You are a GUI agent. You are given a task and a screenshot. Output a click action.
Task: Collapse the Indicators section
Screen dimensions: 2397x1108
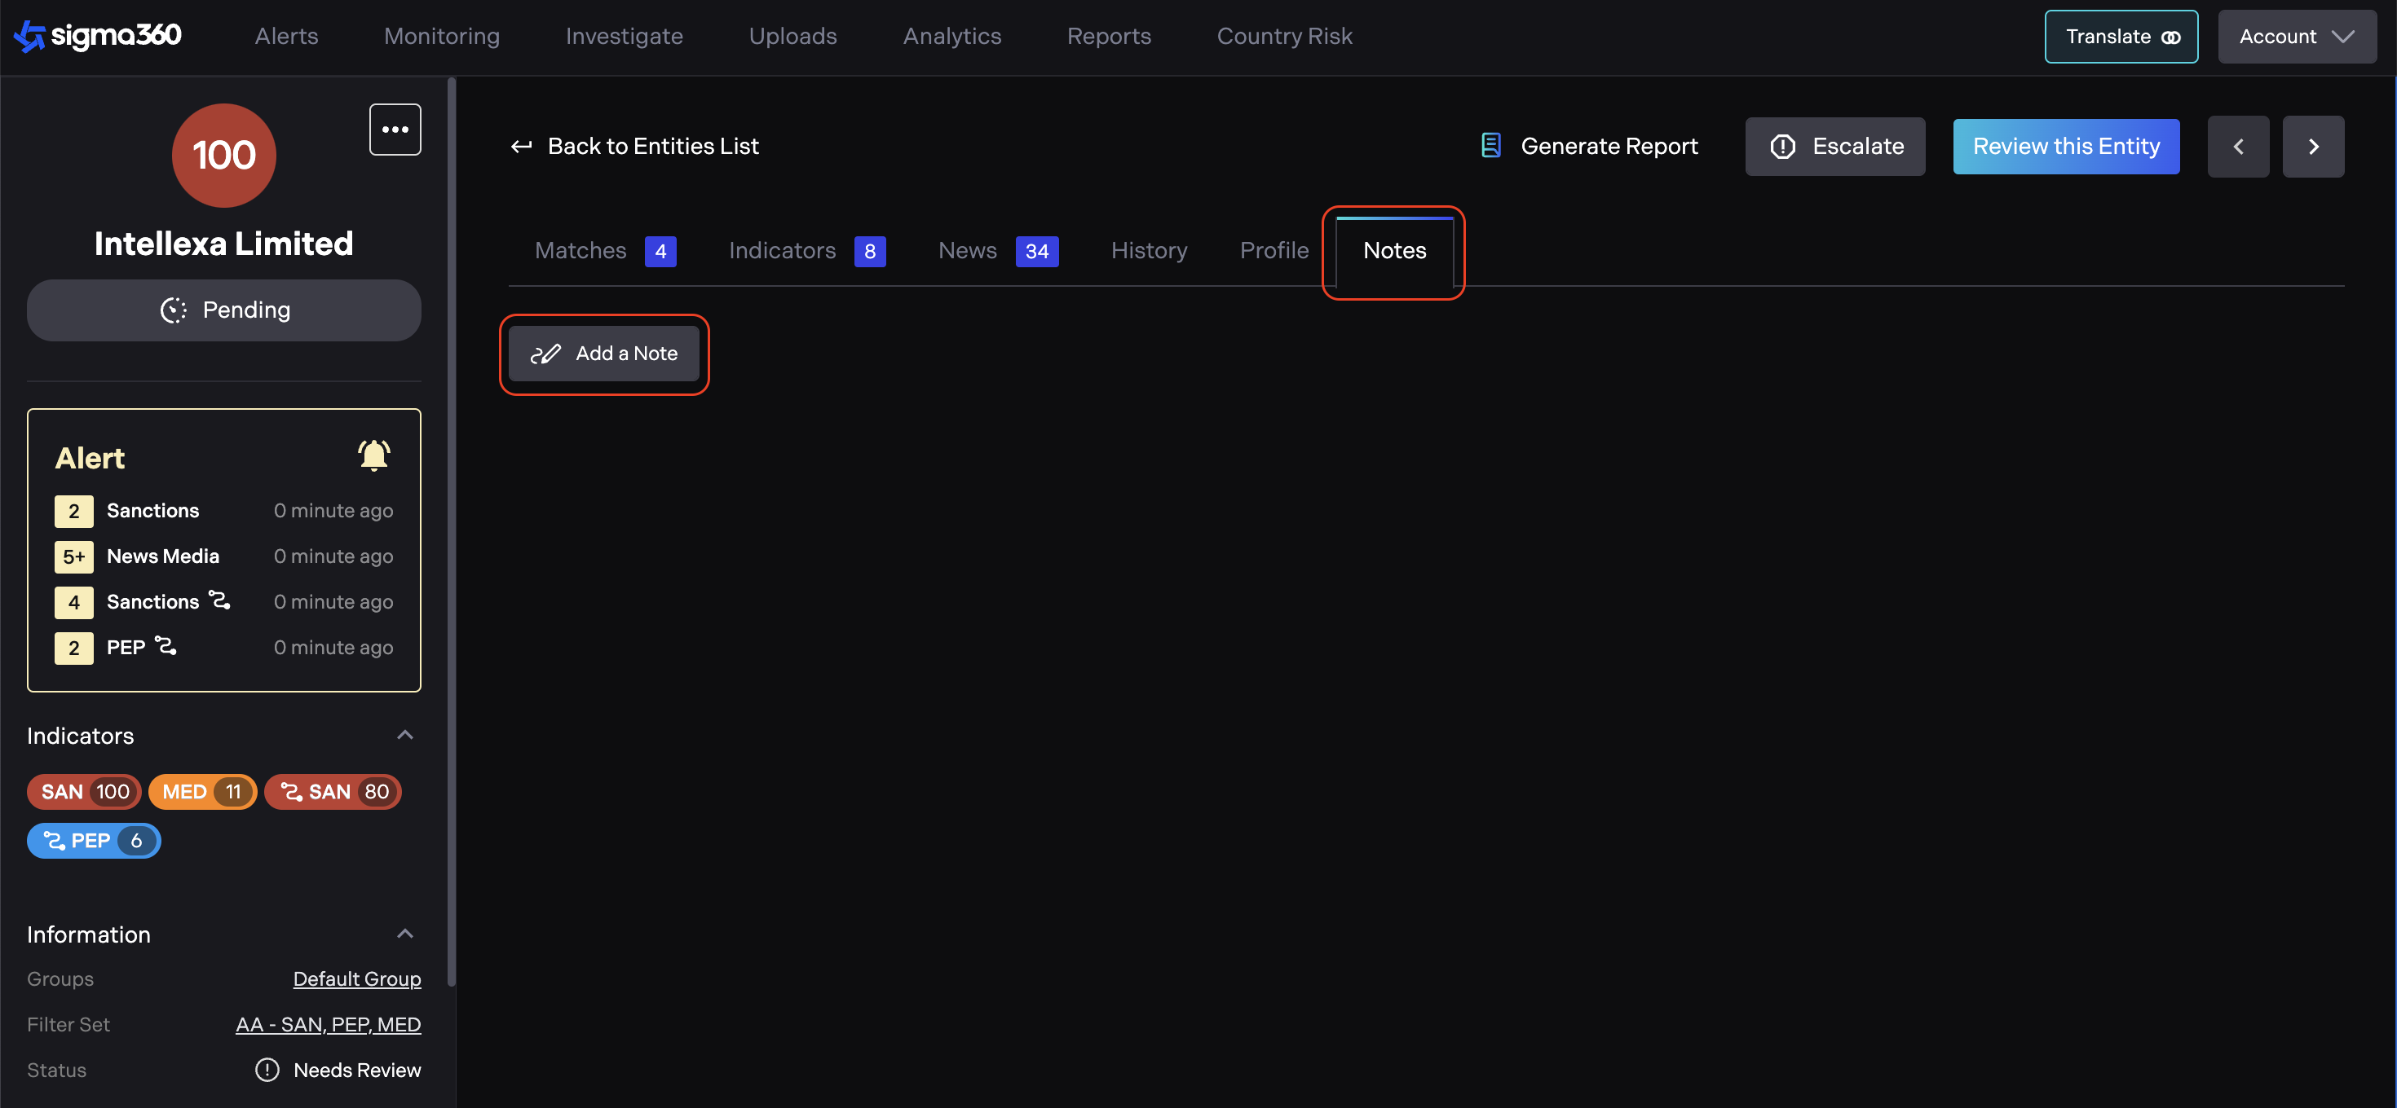404,735
